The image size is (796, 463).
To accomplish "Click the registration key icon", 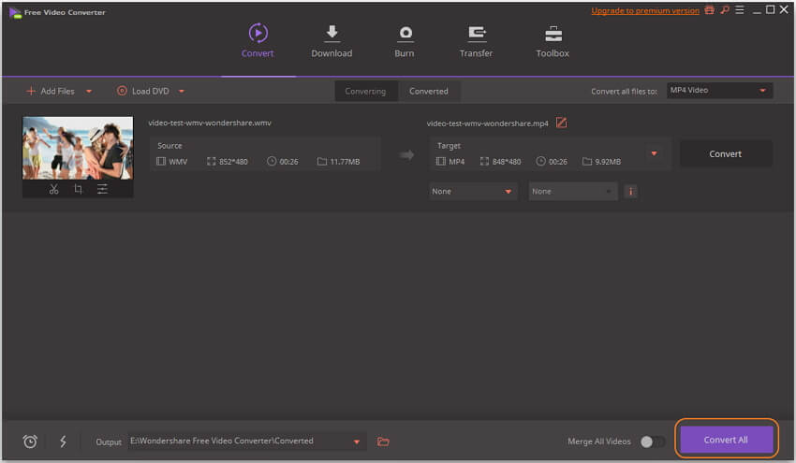I will click(x=725, y=10).
